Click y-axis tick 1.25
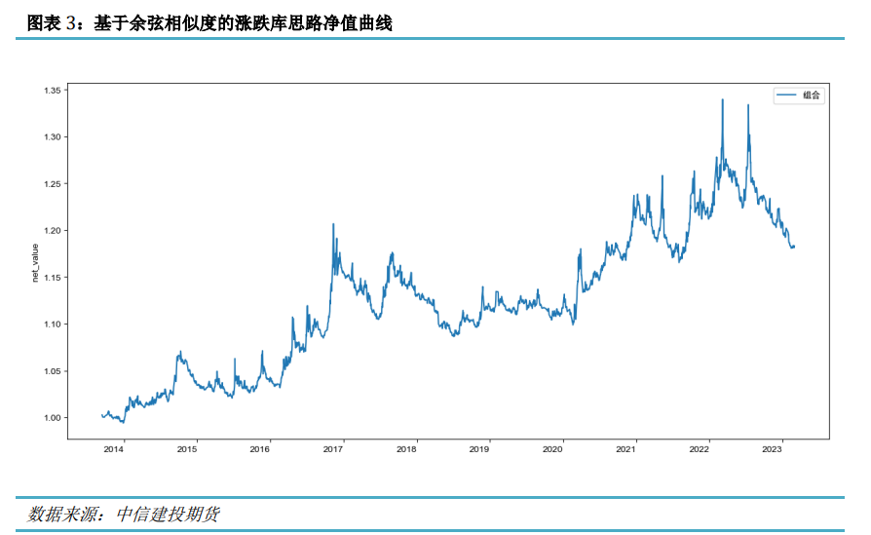 click(53, 184)
